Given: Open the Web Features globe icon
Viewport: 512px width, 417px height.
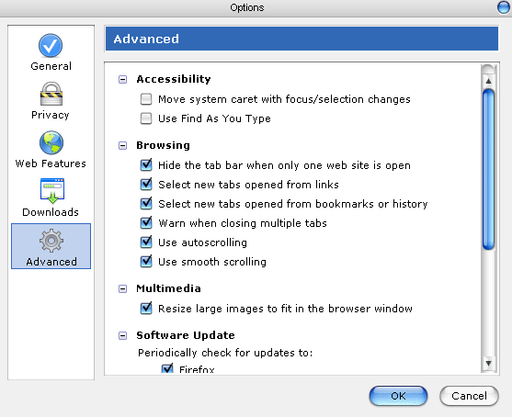Looking at the screenshot, I should [51, 143].
